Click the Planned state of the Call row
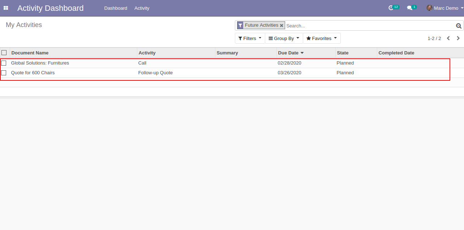464x230 pixels. pos(345,63)
